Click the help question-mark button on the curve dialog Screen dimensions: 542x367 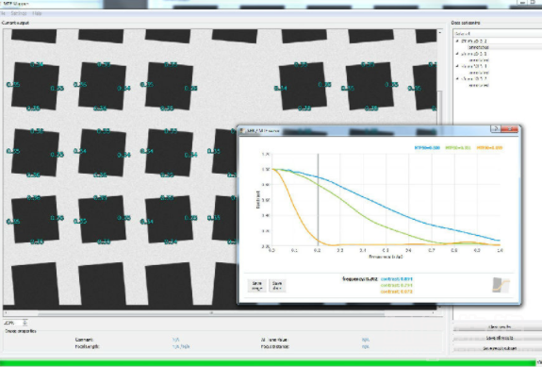pos(495,128)
